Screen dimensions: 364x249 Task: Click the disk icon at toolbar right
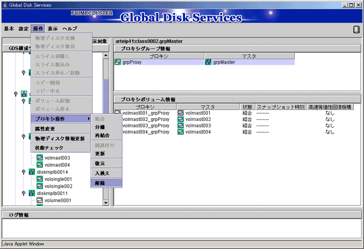pyautogui.click(x=356, y=29)
